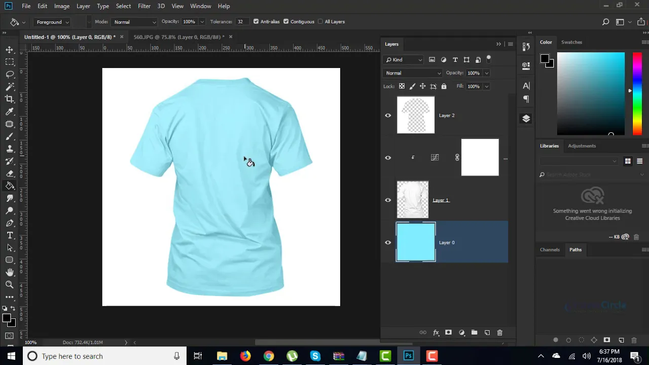Create new fill or adjustment layer
The image size is (649, 365).
pyautogui.click(x=461, y=333)
